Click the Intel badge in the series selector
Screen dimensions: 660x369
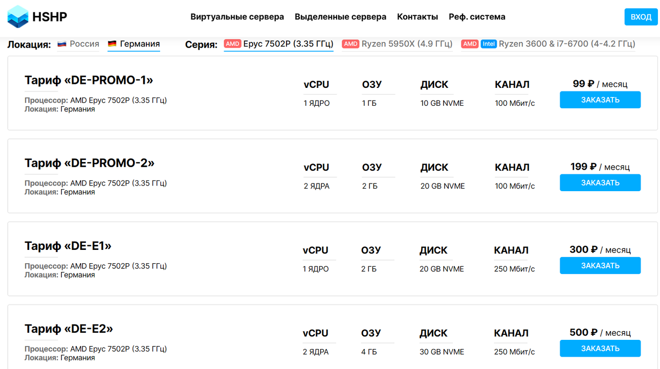(x=489, y=44)
